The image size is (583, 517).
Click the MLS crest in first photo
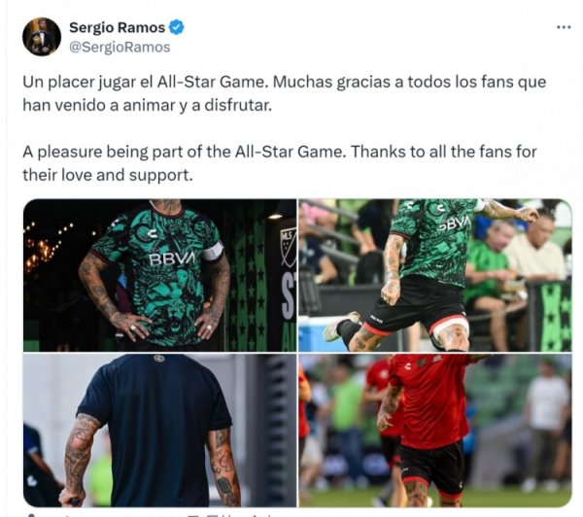(289, 248)
